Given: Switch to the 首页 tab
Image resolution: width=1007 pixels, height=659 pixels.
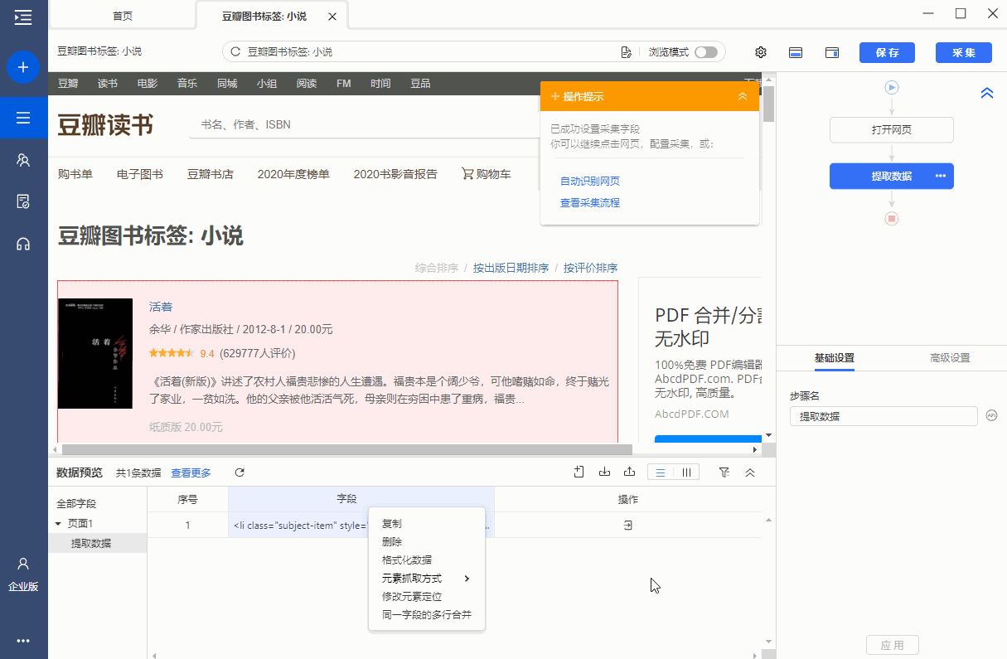Looking at the screenshot, I should click(x=123, y=16).
